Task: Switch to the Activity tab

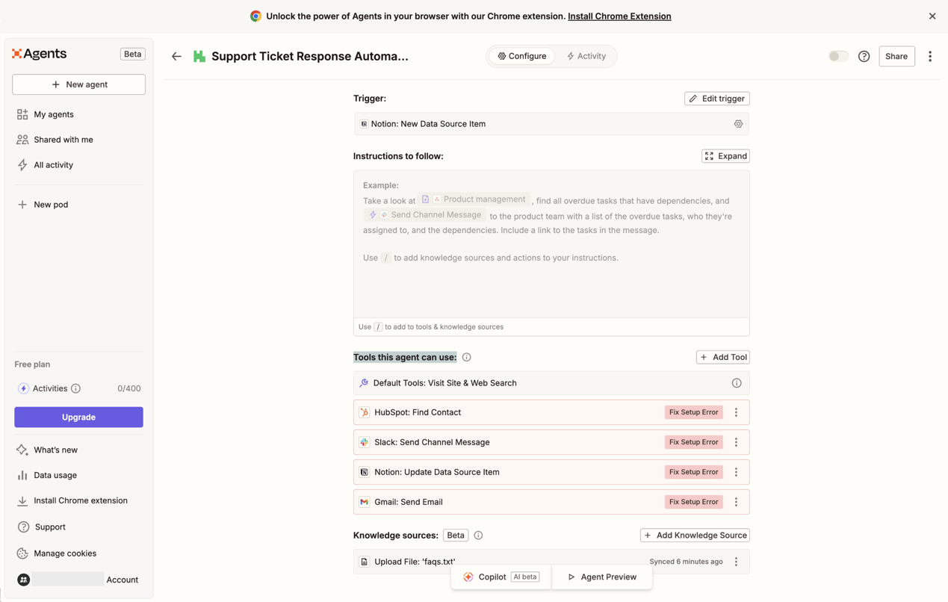Action: coord(586,56)
